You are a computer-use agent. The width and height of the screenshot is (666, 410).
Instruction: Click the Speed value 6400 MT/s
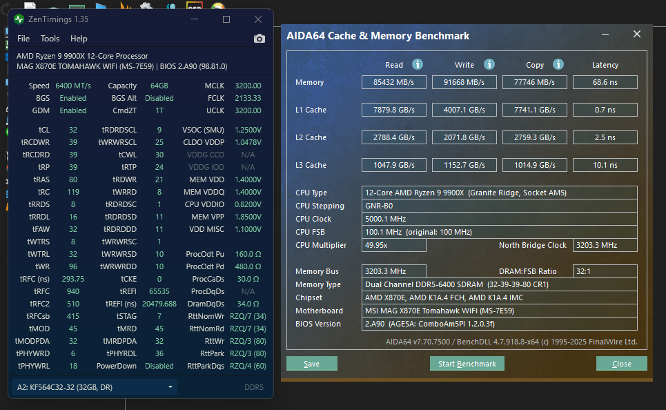pyautogui.click(x=73, y=86)
